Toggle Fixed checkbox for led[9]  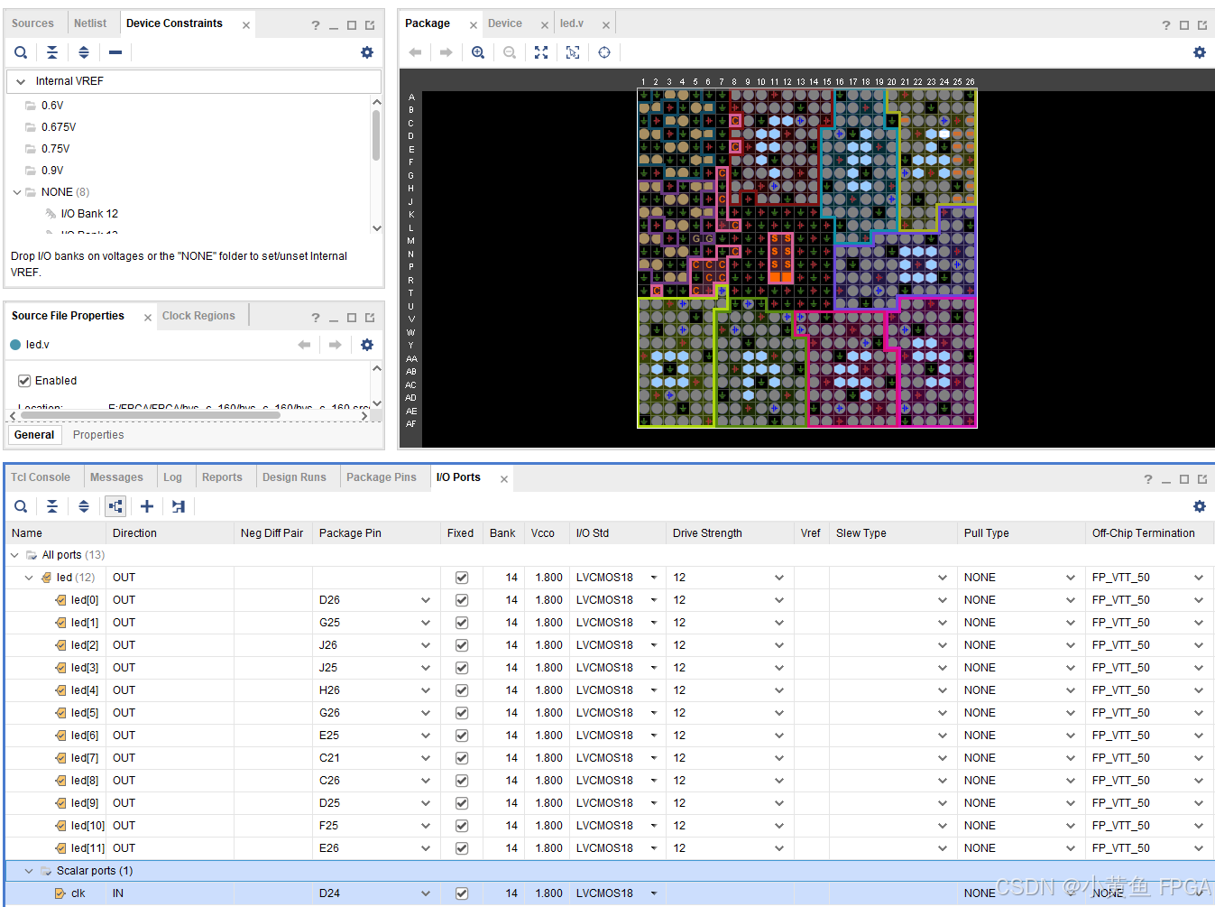point(462,803)
